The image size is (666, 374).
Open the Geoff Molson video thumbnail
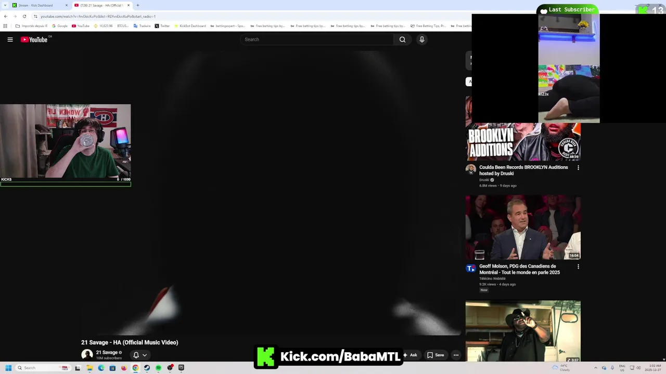pyautogui.click(x=523, y=228)
